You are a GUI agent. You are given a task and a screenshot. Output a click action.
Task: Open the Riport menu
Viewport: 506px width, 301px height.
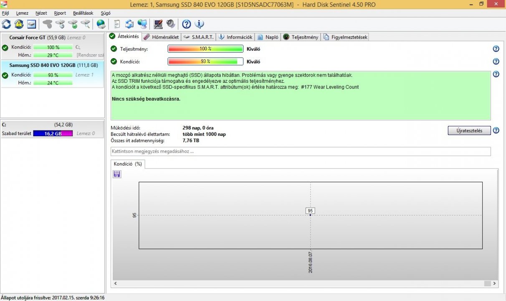pos(60,13)
